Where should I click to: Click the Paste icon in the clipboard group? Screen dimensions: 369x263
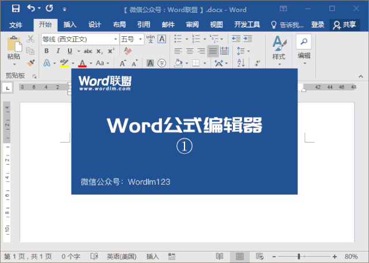[13, 47]
